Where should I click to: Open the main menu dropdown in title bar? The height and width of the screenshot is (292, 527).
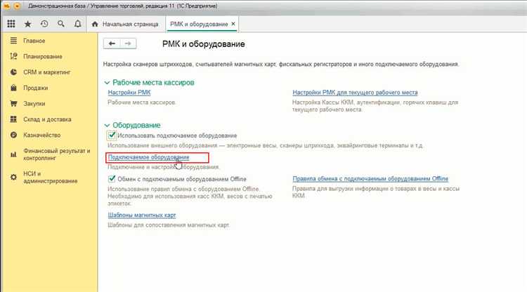[x=17, y=6]
